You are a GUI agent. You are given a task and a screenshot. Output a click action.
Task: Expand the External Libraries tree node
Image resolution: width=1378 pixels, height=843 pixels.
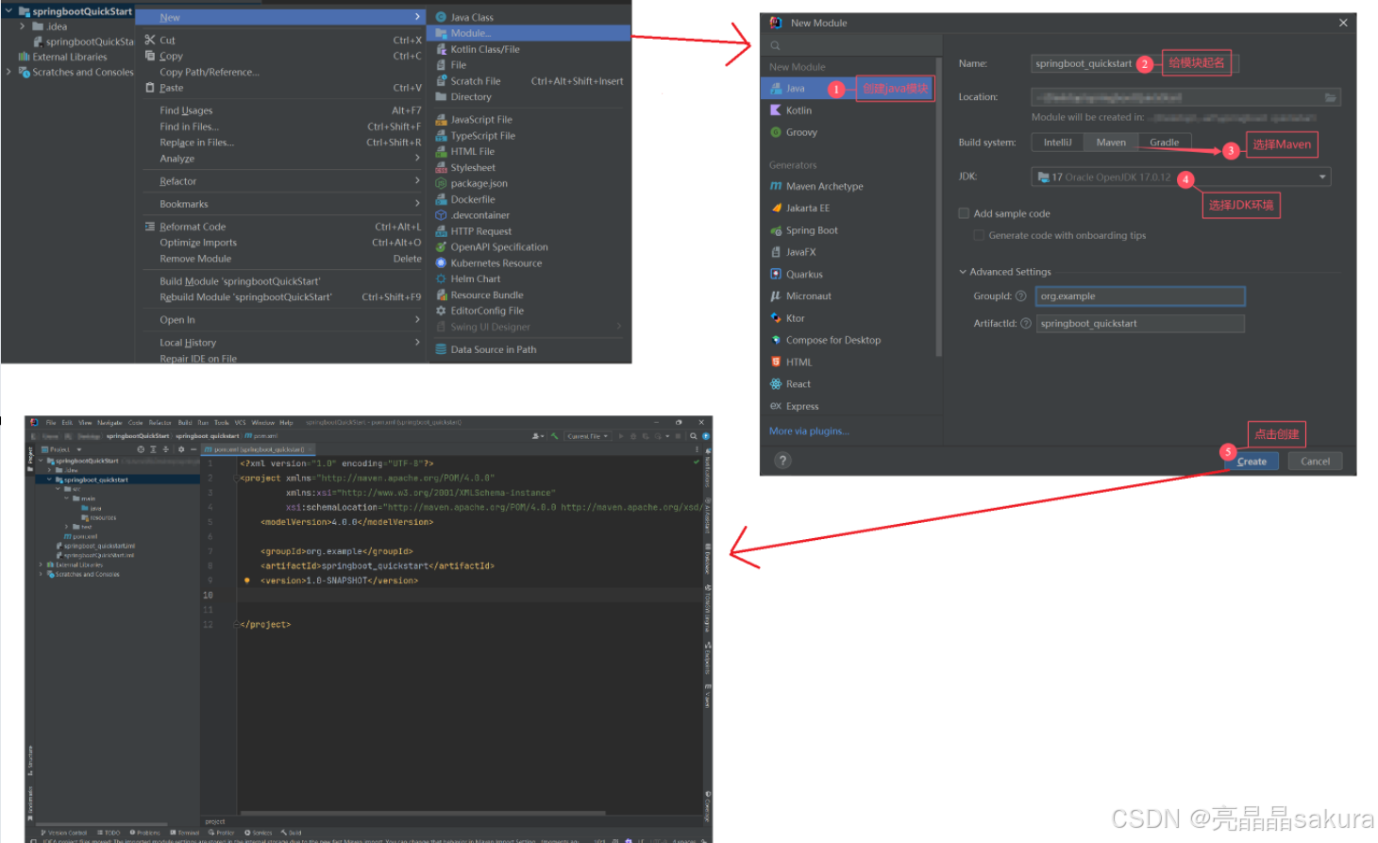click(8, 57)
